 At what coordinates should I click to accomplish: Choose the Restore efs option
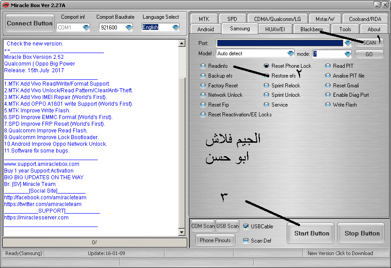point(267,75)
